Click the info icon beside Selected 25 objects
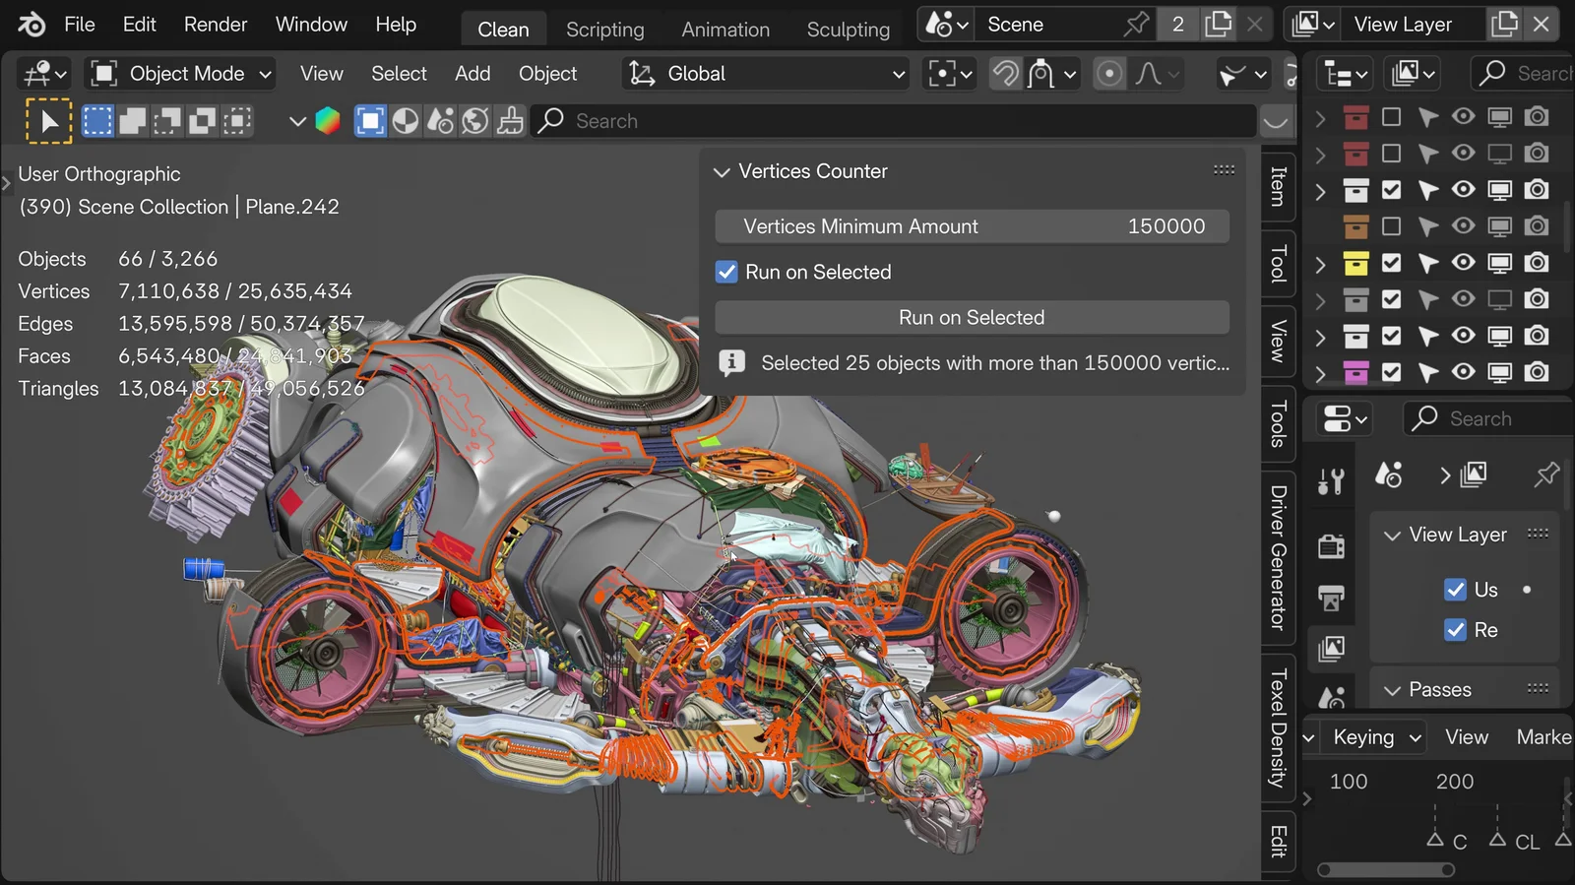 click(x=731, y=362)
